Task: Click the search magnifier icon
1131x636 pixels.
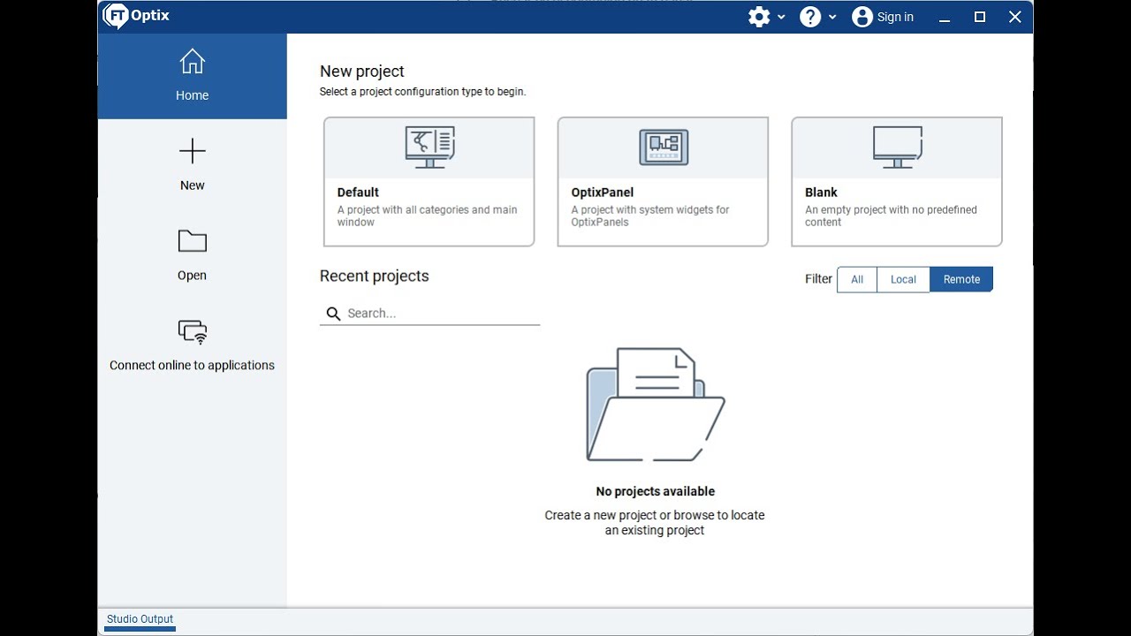Action: coord(333,314)
